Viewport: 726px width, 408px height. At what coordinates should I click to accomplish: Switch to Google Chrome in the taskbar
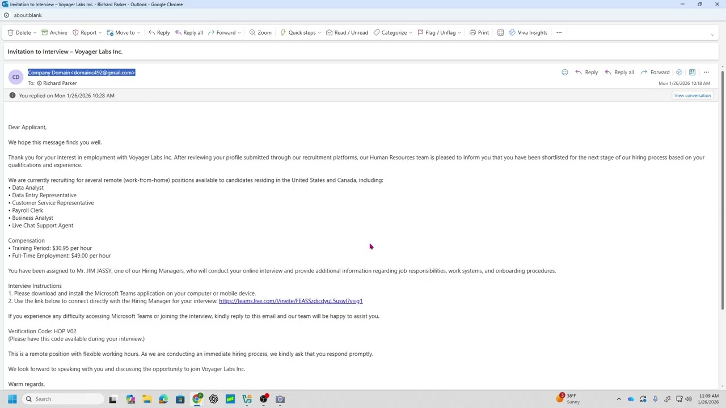[x=197, y=399]
